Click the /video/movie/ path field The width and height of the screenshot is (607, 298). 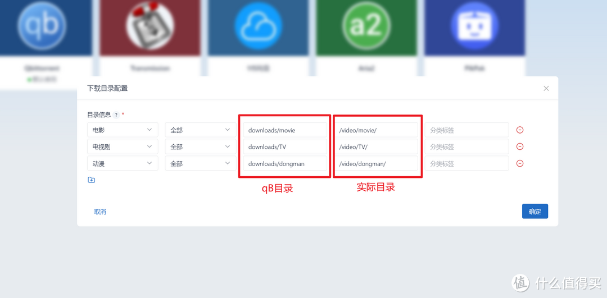pyautogui.click(x=376, y=130)
